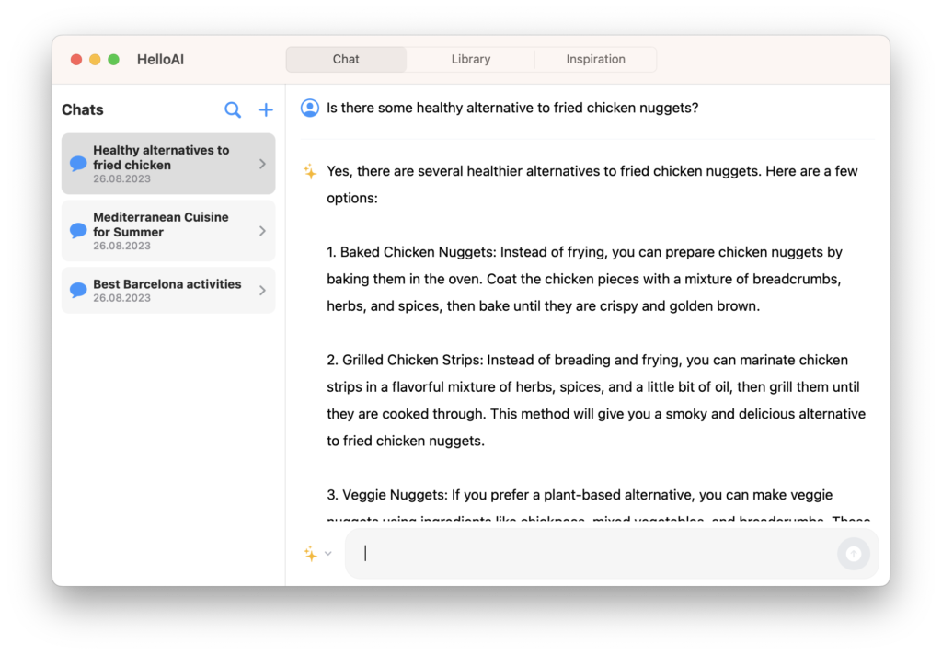Expand the Mediterranean Cuisine chat chevron

coord(262,231)
